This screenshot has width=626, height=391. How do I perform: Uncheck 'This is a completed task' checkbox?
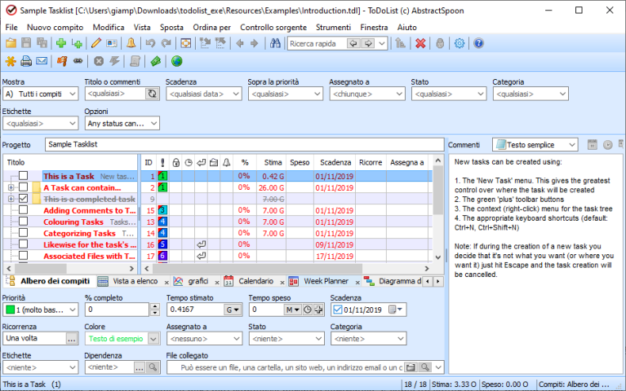24,199
